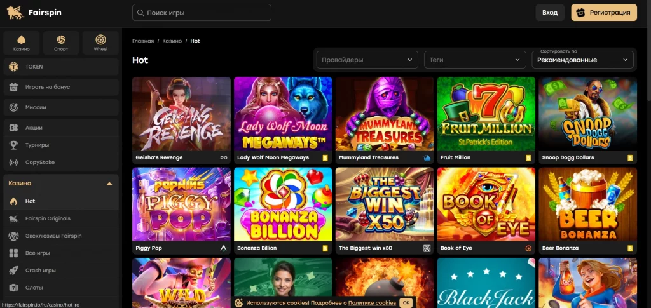Open the Спорт ball icon tile
This screenshot has height=308, width=651.
point(61,43)
